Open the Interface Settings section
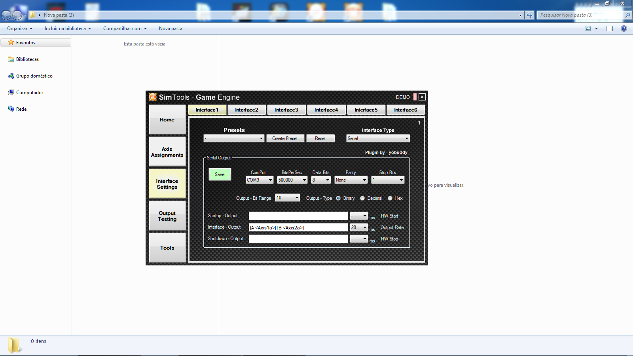 pos(167,184)
